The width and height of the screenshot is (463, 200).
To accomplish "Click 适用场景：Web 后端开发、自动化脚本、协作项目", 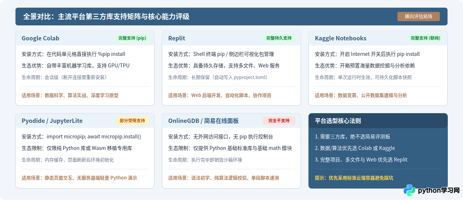I will 220,95.
